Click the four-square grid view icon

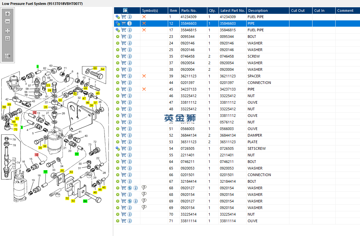[x=8, y=31]
